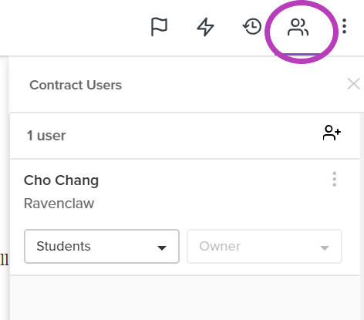Click the document text at the left edge

tap(5, 259)
